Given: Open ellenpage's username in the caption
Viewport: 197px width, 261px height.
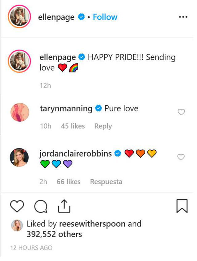Looking at the screenshot, I should coord(58,57).
